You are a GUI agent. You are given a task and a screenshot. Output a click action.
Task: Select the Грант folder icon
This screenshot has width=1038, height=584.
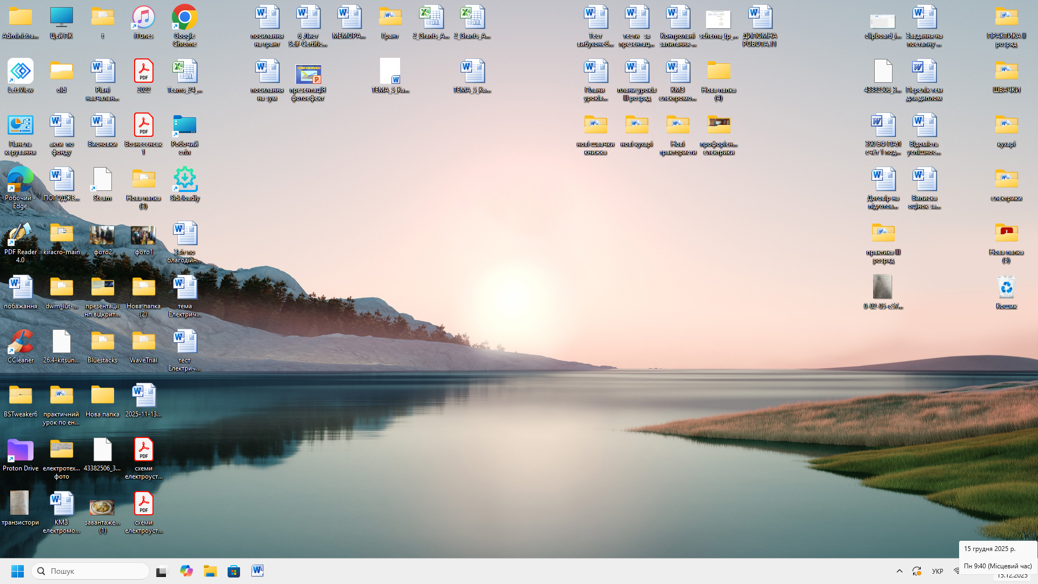(390, 23)
